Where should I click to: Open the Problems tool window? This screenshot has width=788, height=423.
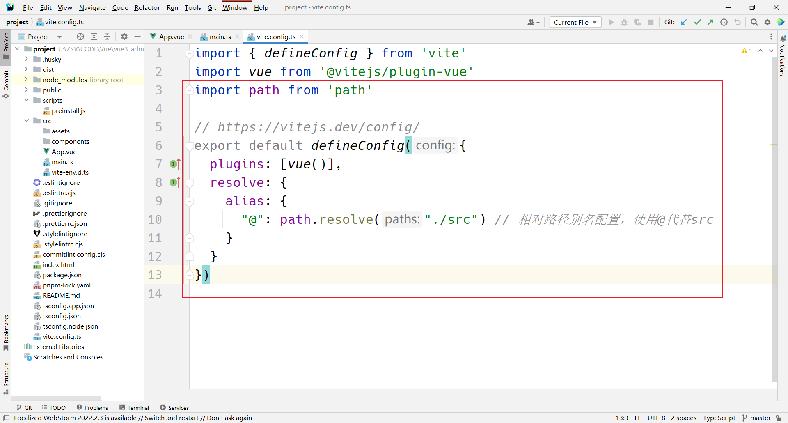coord(92,408)
